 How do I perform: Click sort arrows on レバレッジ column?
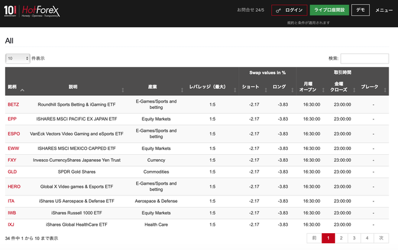pyautogui.click(x=235, y=90)
